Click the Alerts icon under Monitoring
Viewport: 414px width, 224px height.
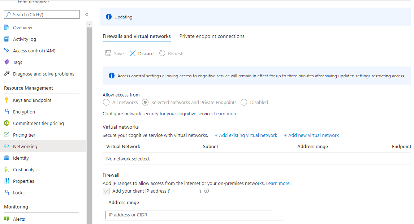tap(8, 219)
